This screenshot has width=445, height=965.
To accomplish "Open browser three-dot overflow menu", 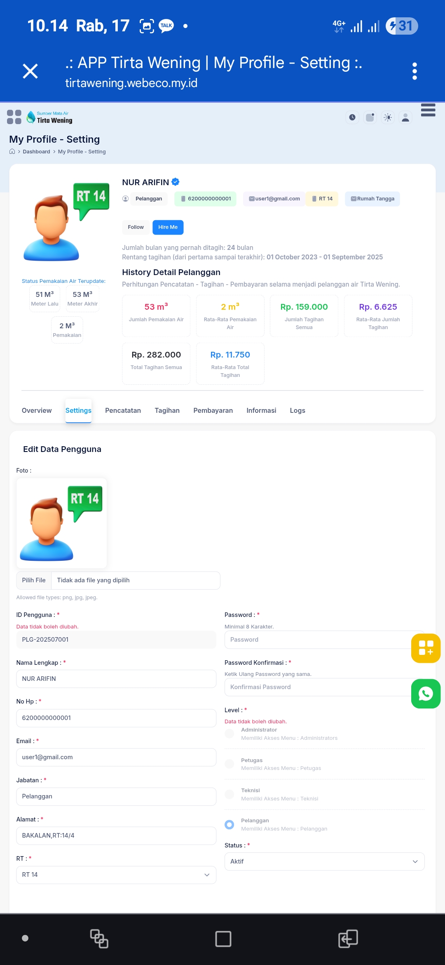I will point(415,71).
